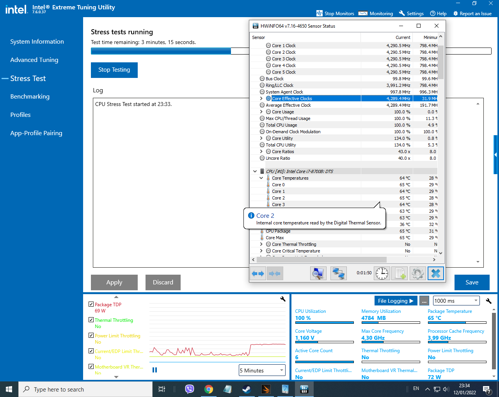This screenshot has width=499, height=397.
Task: Toggle the Thermal Throttling graph checkbox
Action: pyautogui.click(x=91, y=320)
